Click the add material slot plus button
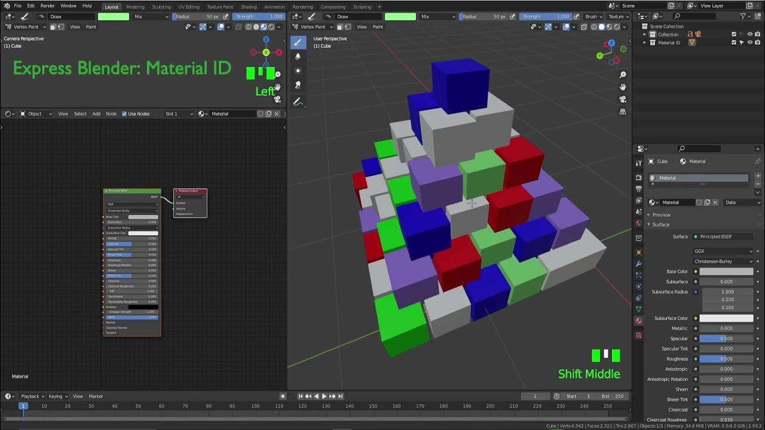 pyautogui.click(x=758, y=176)
